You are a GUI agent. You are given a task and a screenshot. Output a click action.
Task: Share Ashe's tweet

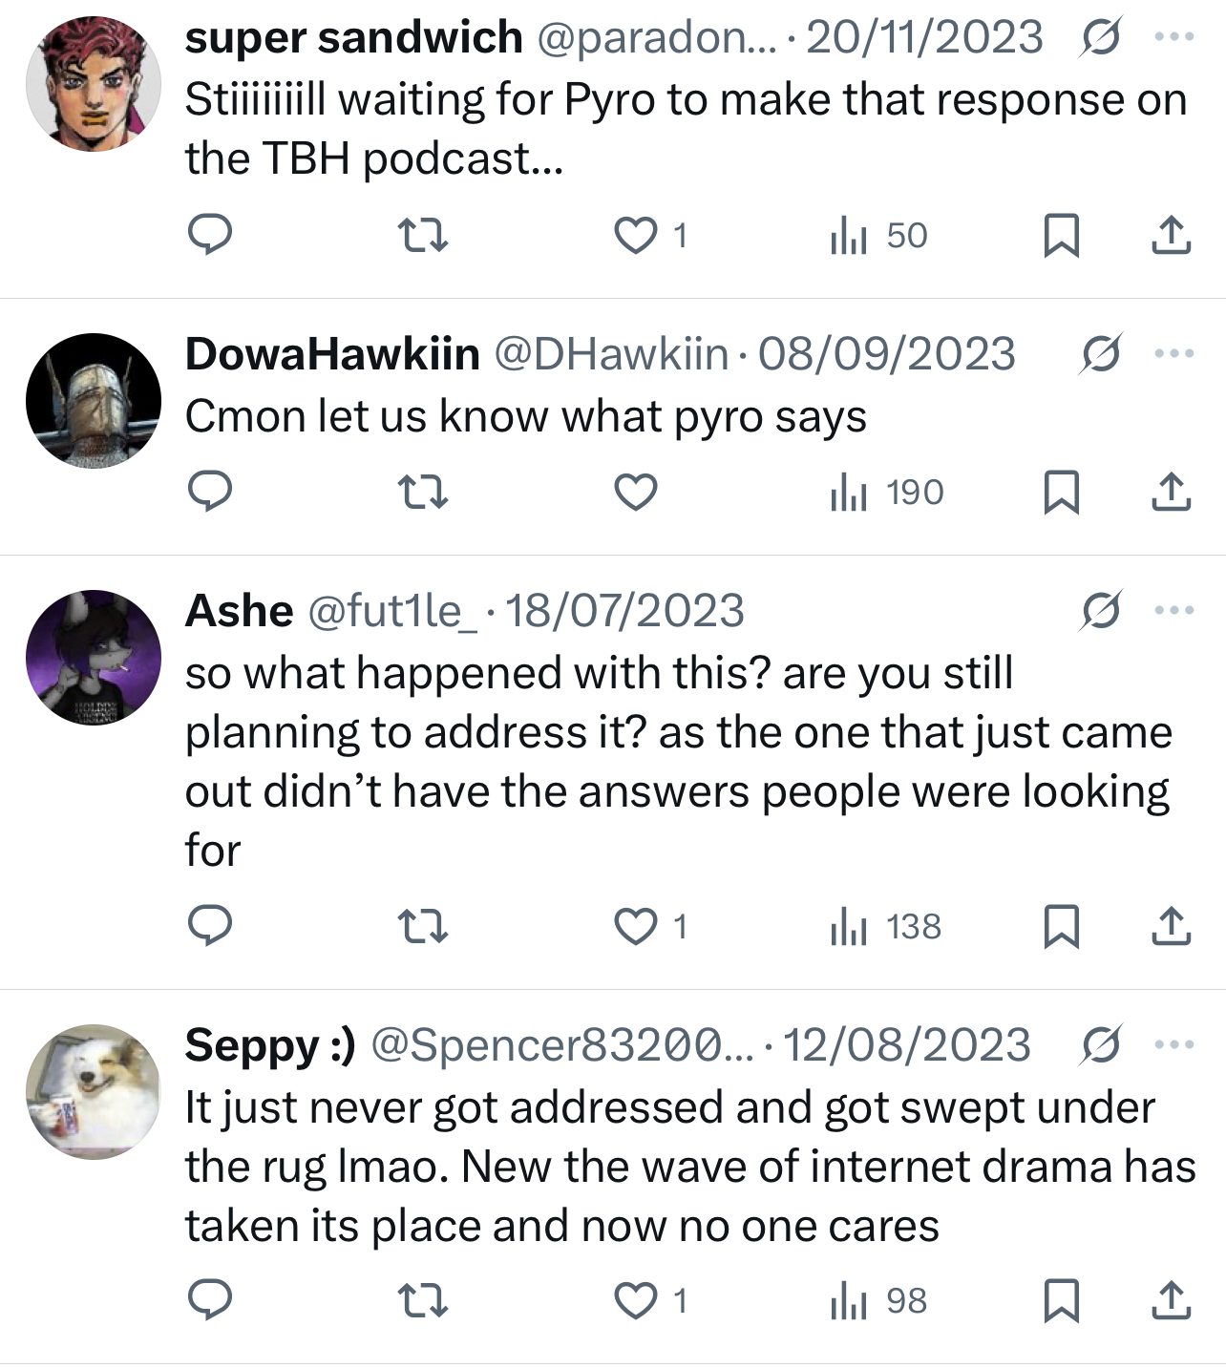(x=1171, y=926)
